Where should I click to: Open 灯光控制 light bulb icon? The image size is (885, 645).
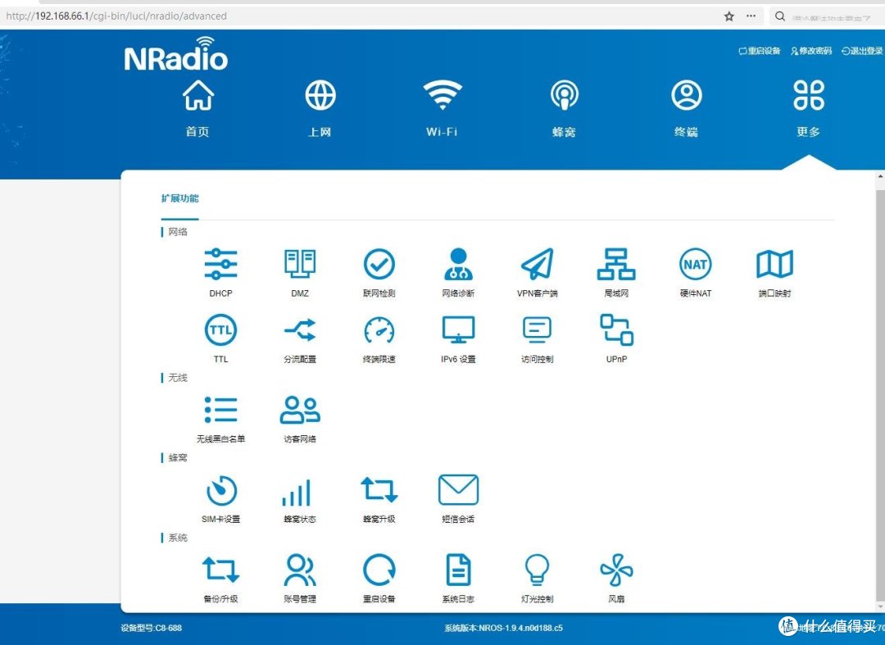click(x=538, y=570)
